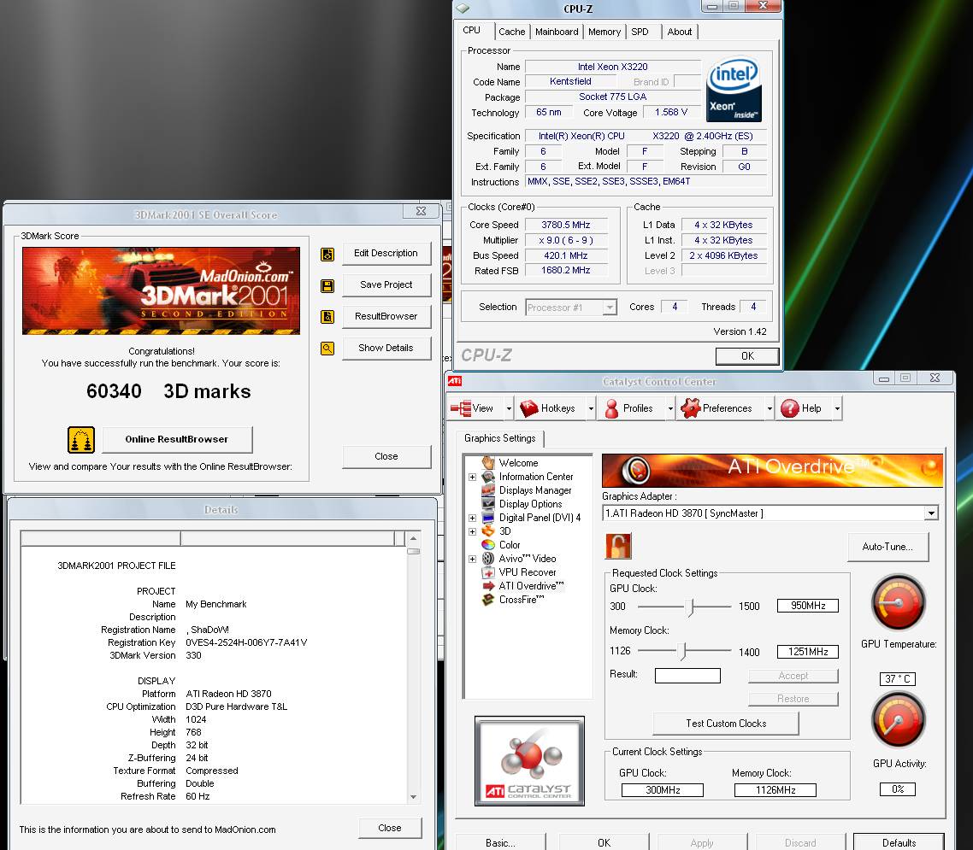Click the Auto-Tune button
Screen dimensions: 973x850
(887, 547)
